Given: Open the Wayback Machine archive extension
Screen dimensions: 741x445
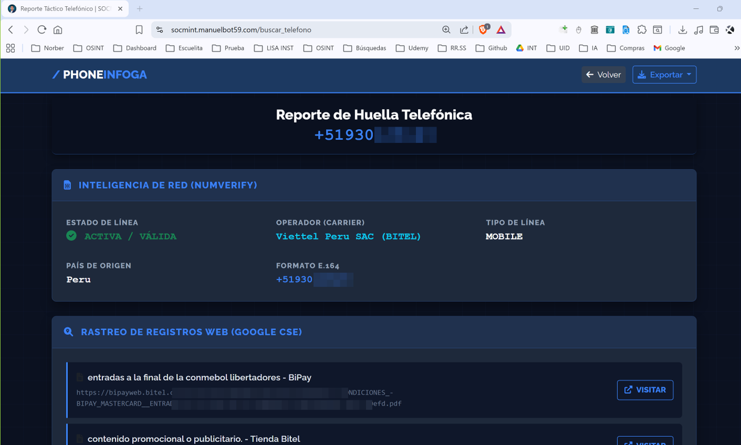Looking at the screenshot, I should pos(594,30).
